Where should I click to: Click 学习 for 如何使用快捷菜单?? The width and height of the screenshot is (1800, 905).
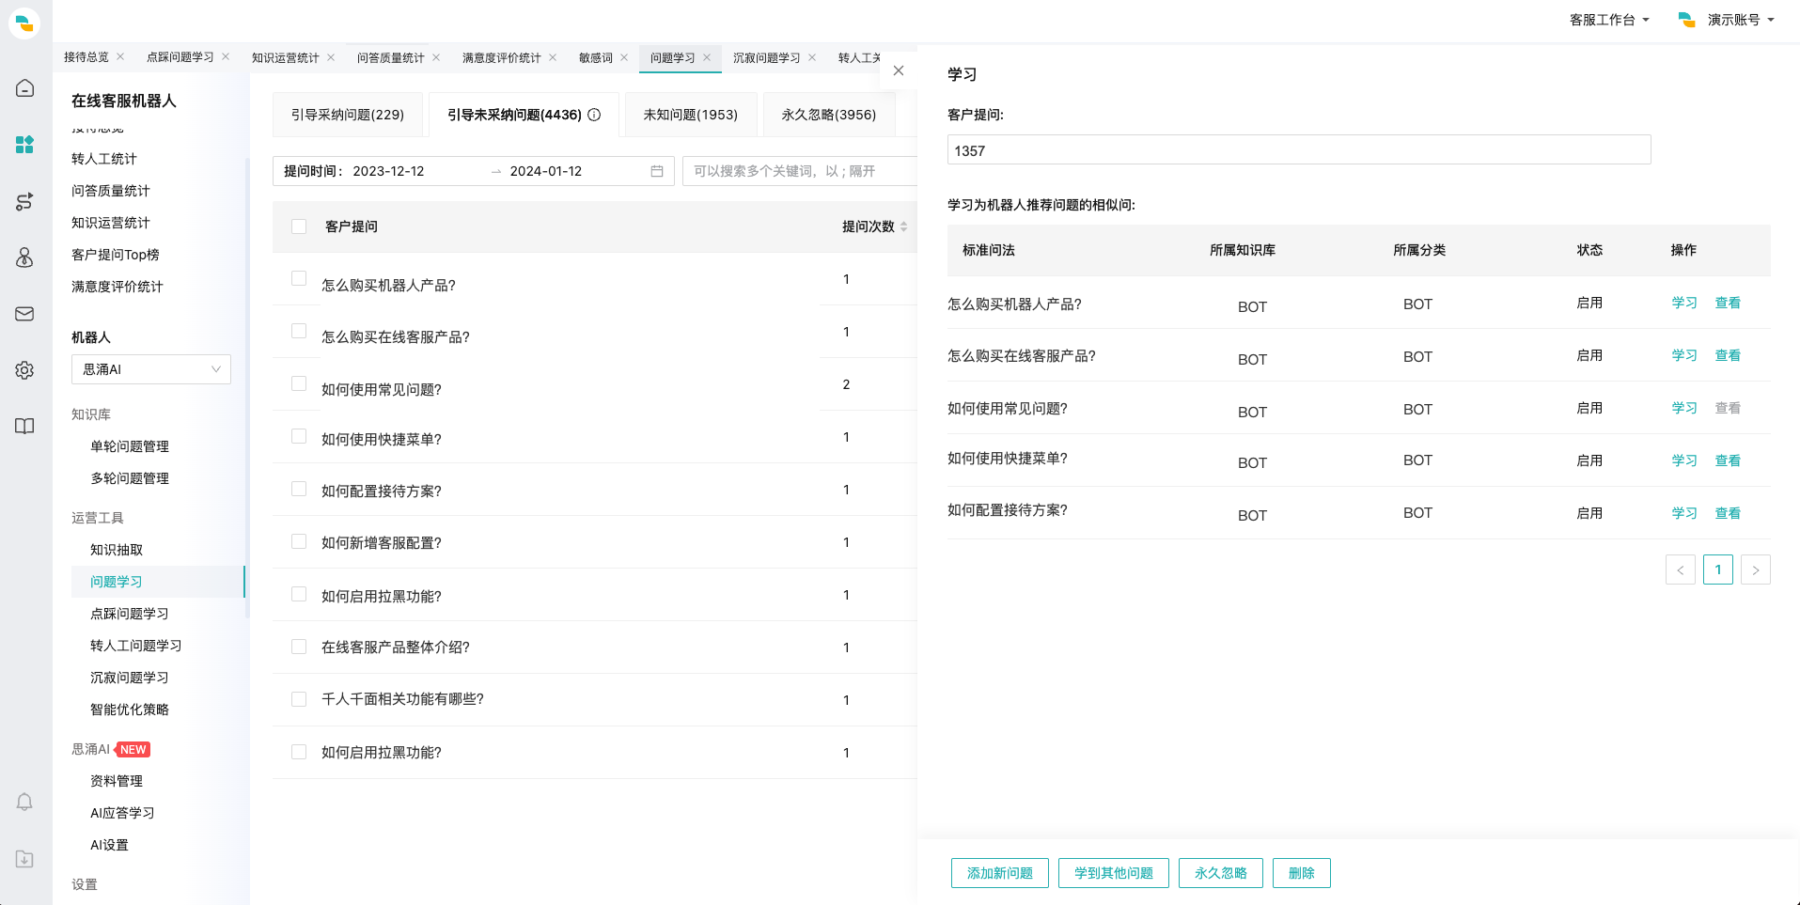tap(1684, 460)
